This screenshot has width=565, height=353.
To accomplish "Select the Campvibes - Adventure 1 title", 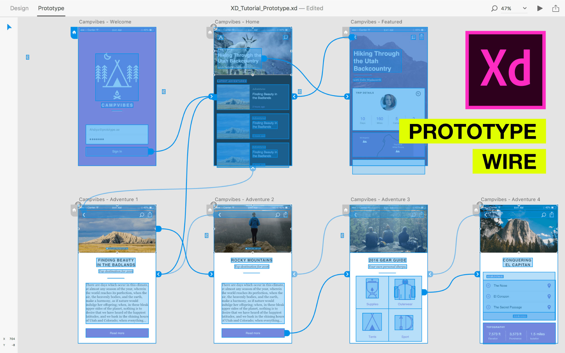I will 108,199.
